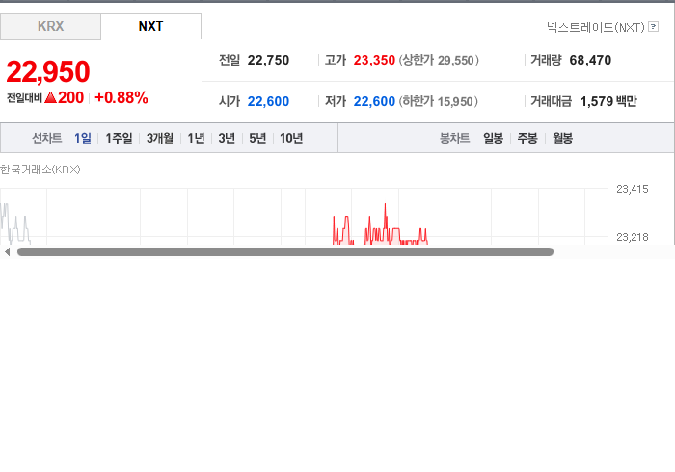Click the horizontal scrollbar thumb
This screenshot has height=472, width=675.
click(285, 252)
